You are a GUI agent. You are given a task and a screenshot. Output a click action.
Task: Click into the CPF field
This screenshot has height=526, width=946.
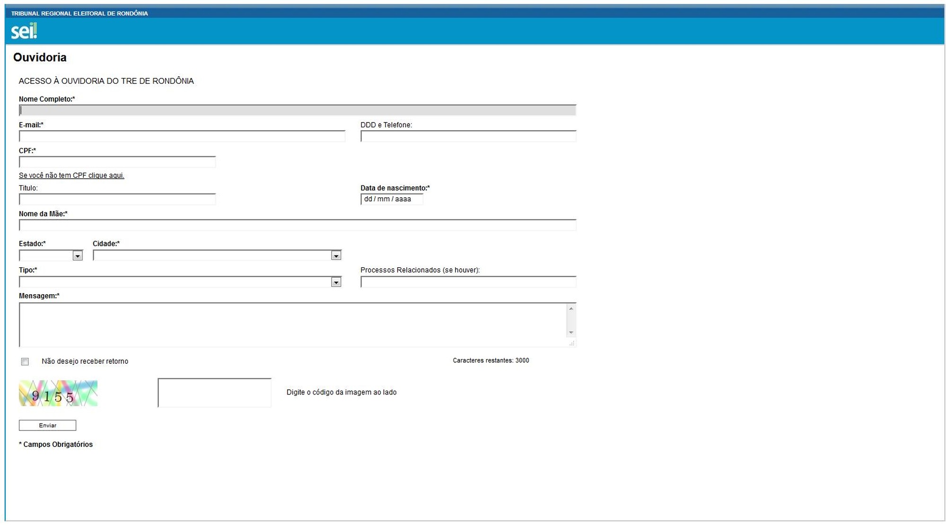pos(117,162)
